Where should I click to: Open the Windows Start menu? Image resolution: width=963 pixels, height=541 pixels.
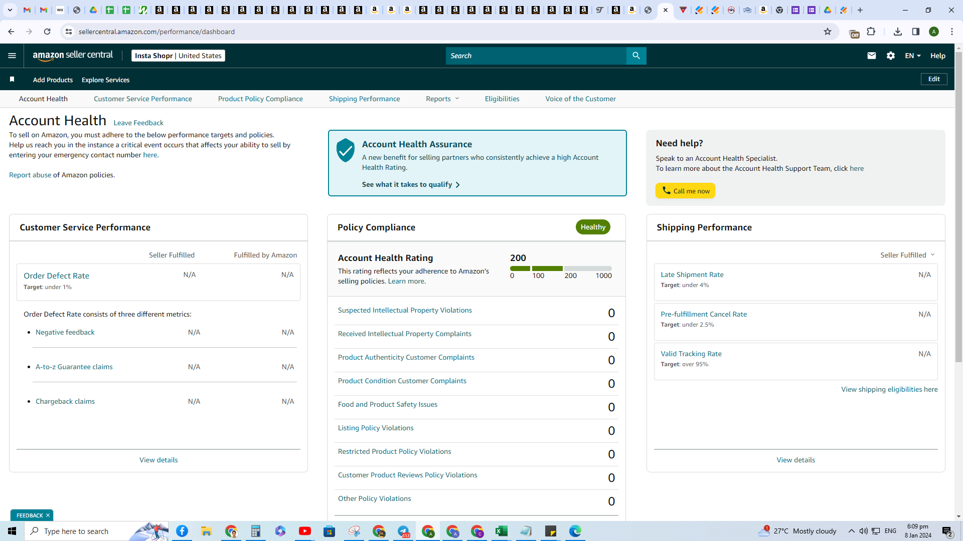(12, 531)
